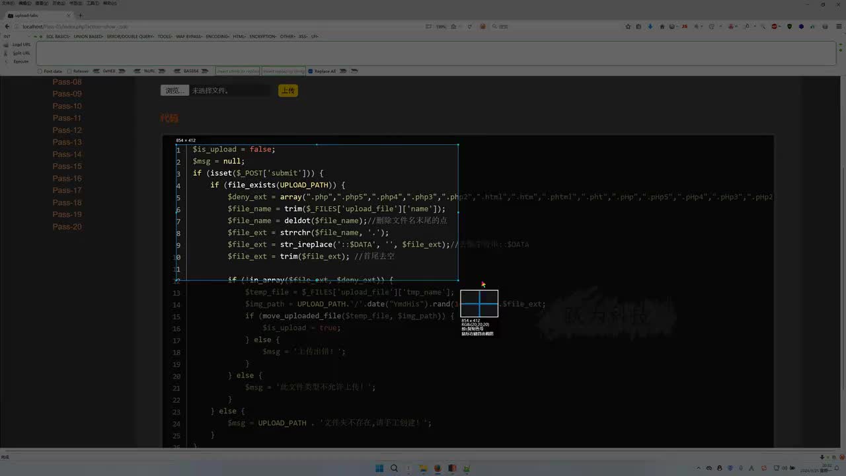Enable the Post data checkbox
846x476 pixels.
tap(40, 71)
